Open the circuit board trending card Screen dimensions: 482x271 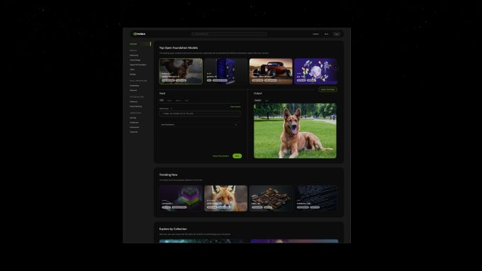pos(271,198)
